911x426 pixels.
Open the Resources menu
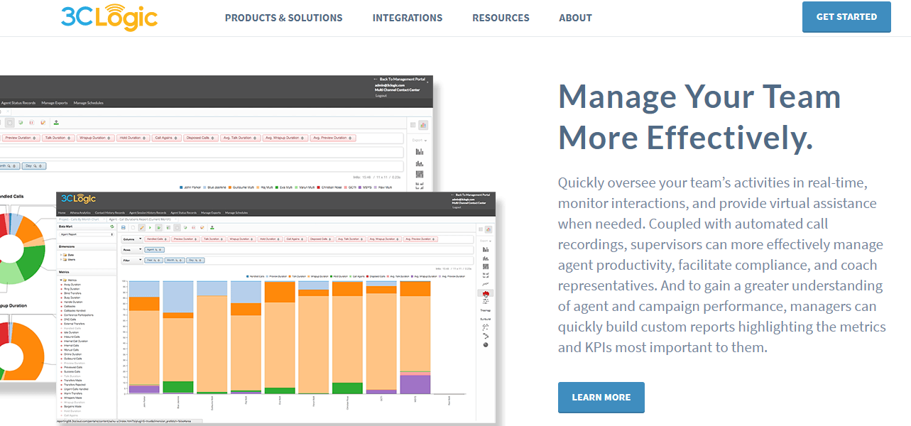[501, 18]
